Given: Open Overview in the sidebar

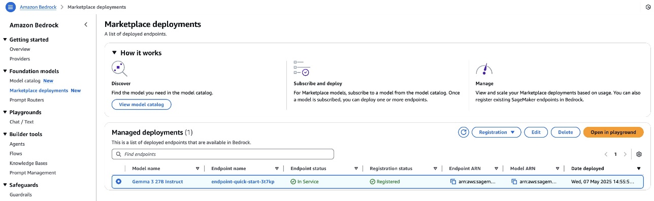Looking at the screenshot, I should (20, 49).
